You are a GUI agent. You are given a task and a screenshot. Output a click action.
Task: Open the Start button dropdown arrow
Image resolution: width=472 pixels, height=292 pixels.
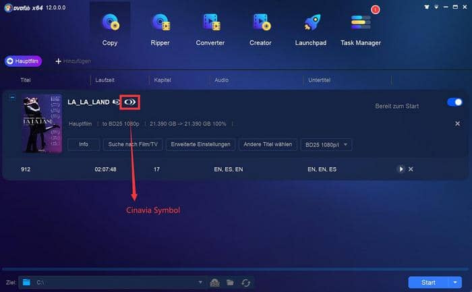tap(455, 283)
